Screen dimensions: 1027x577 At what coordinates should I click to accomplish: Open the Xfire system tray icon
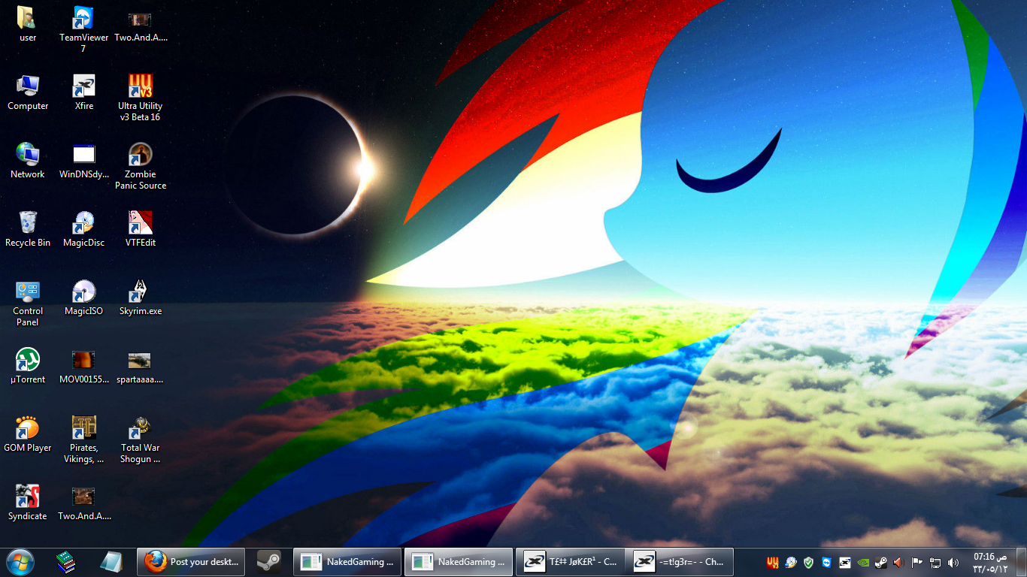click(x=845, y=562)
